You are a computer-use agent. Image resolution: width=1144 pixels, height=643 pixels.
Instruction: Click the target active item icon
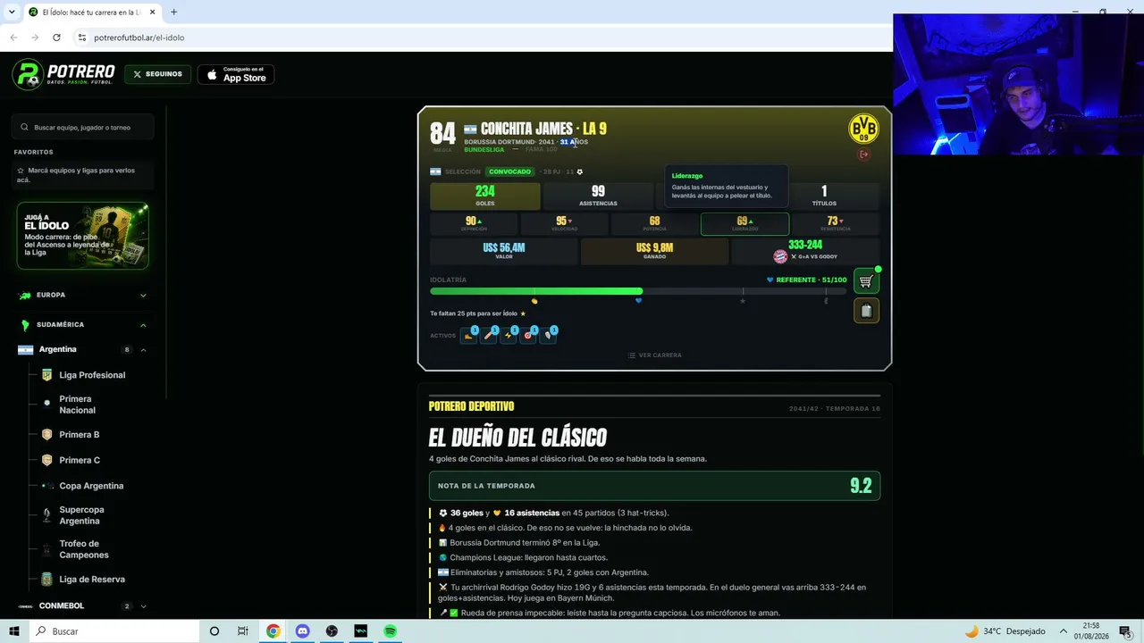click(528, 335)
